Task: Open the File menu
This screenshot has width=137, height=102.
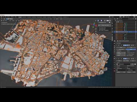Action: coord(3,17)
